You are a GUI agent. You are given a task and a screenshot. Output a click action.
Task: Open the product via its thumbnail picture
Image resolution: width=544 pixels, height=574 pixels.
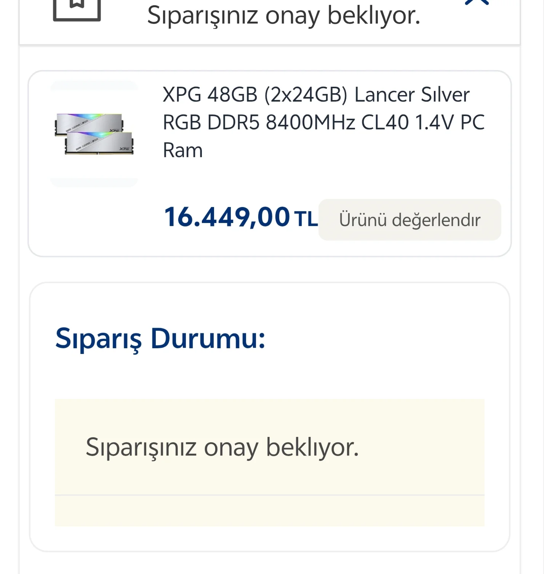click(x=94, y=133)
